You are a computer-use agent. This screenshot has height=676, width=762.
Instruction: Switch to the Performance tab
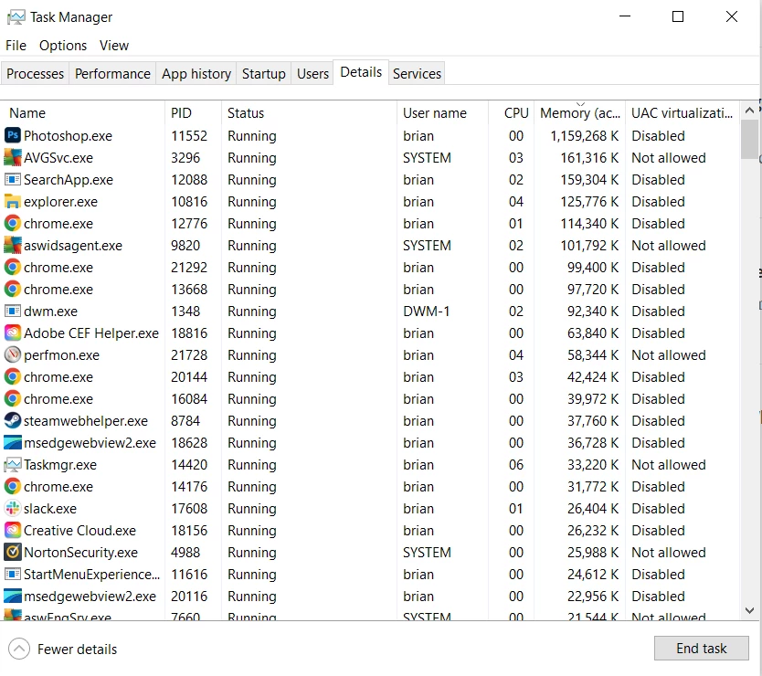(x=112, y=74)
